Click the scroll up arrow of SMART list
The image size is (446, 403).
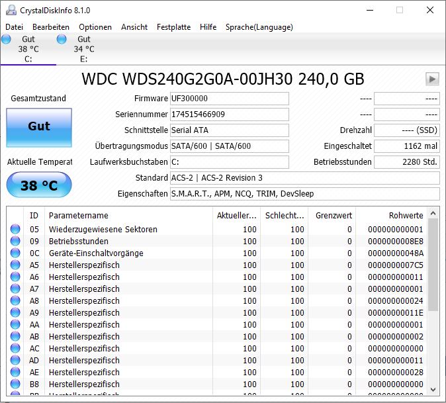433,213
